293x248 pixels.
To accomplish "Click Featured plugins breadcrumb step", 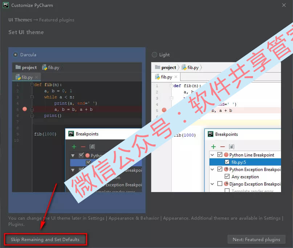I will click(57, 20).
